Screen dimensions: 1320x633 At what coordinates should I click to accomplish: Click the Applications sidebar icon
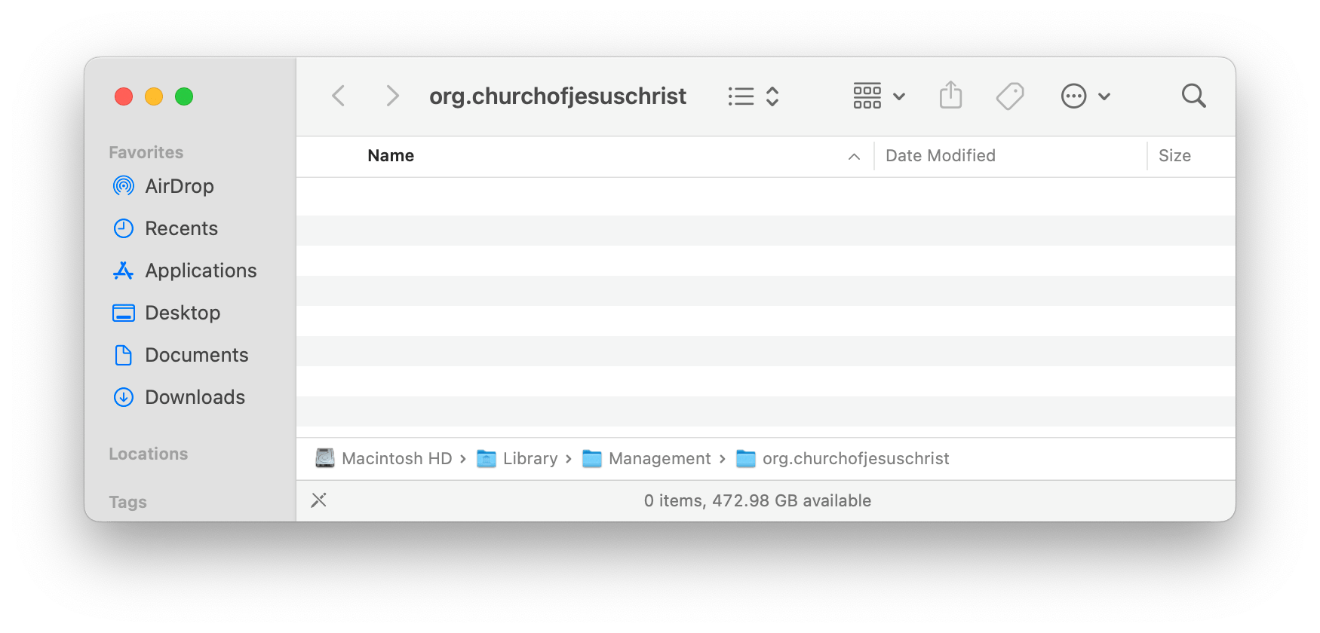coord(124,271)
